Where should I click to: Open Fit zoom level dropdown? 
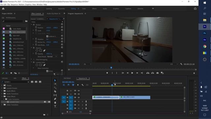87,64
